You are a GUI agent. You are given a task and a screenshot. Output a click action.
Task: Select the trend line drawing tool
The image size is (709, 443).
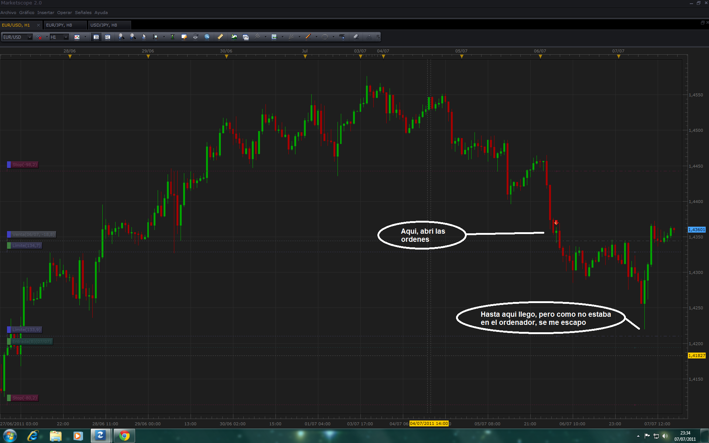pyautogui.click(x=308, y=37)
